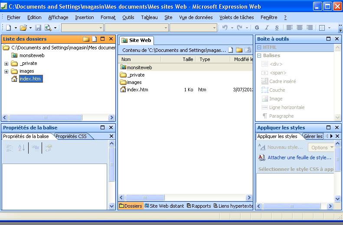Open the Volets de tâches menu
The height and width of the screenshot is (225, 343).
coord(237,17)
